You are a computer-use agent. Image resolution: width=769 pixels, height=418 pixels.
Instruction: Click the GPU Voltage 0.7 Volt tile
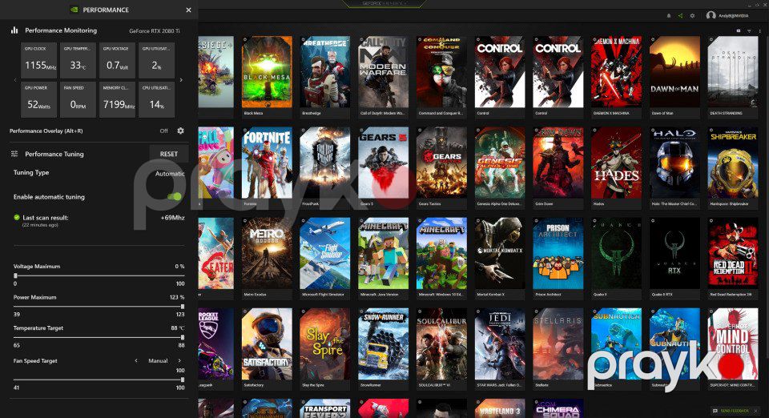(117, 60)
